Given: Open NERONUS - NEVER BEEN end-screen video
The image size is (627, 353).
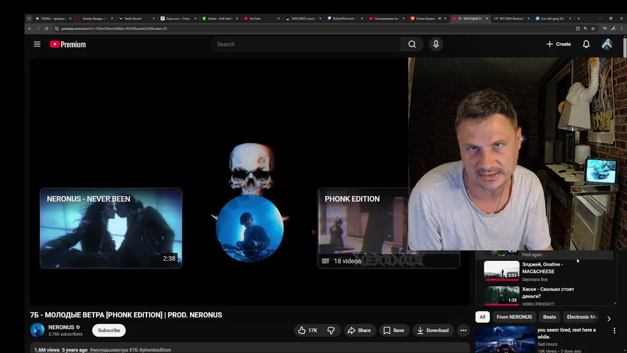Looking at the screenshot, I should pos(111,228).
